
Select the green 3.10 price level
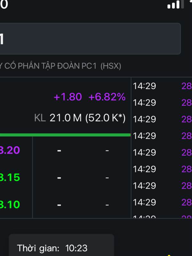click(x=10, y=204)
